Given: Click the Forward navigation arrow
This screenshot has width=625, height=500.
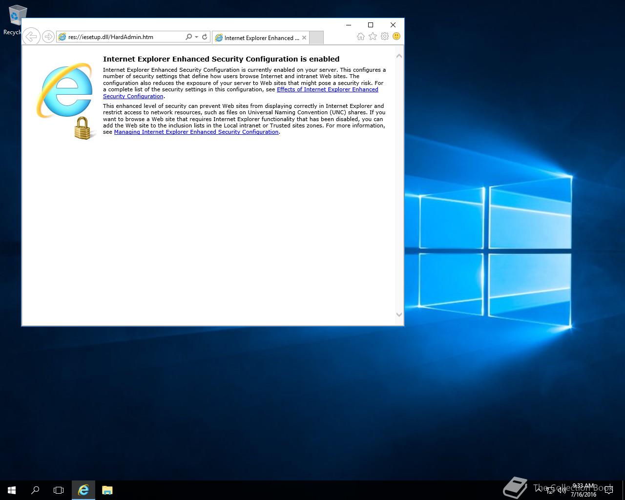Looking at the screenshot, I should pos(48,37).
